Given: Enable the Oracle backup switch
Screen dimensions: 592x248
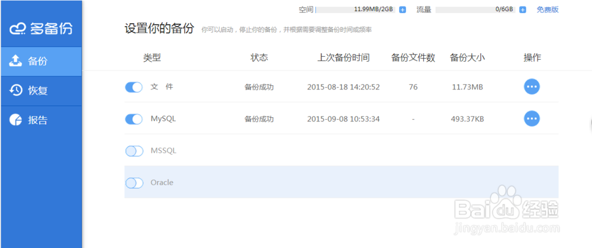Looking at the screenshot, I should tap(134, 183).
